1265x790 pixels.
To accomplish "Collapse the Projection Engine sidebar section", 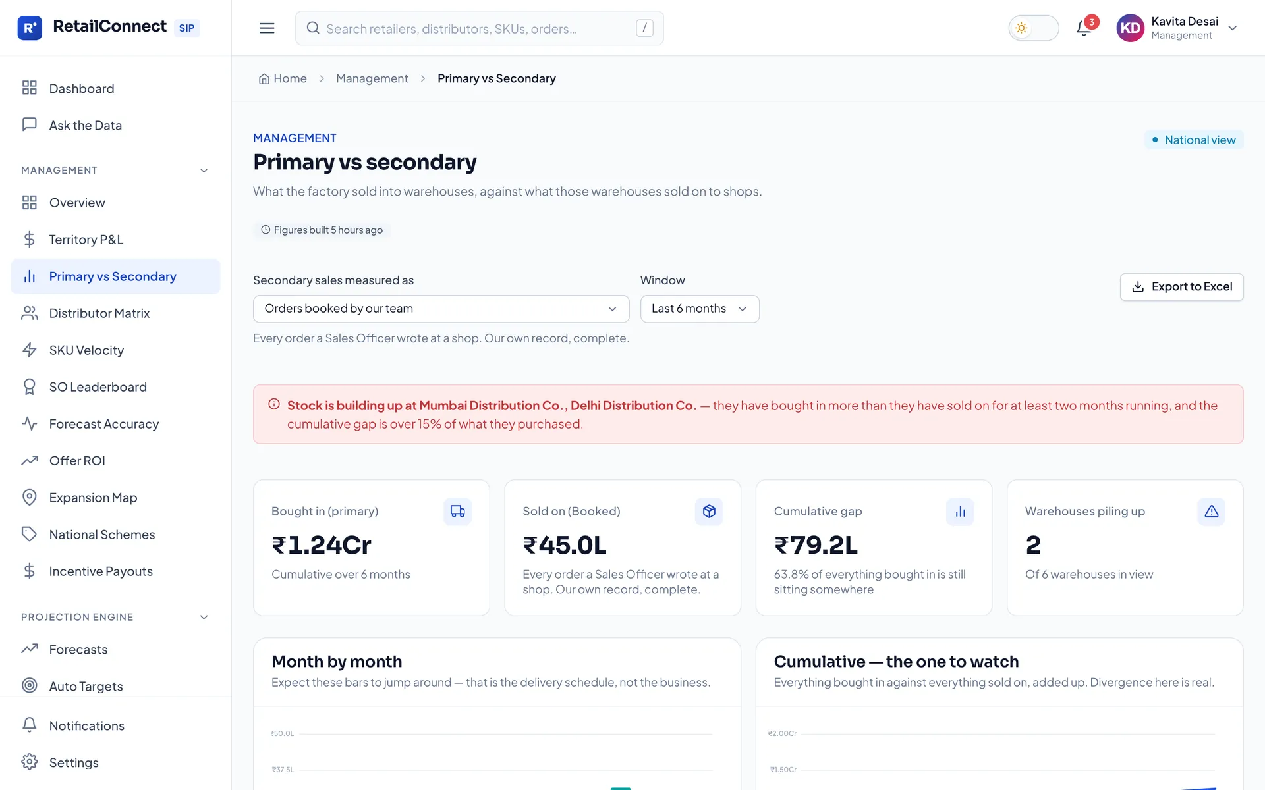I will 204,618.
